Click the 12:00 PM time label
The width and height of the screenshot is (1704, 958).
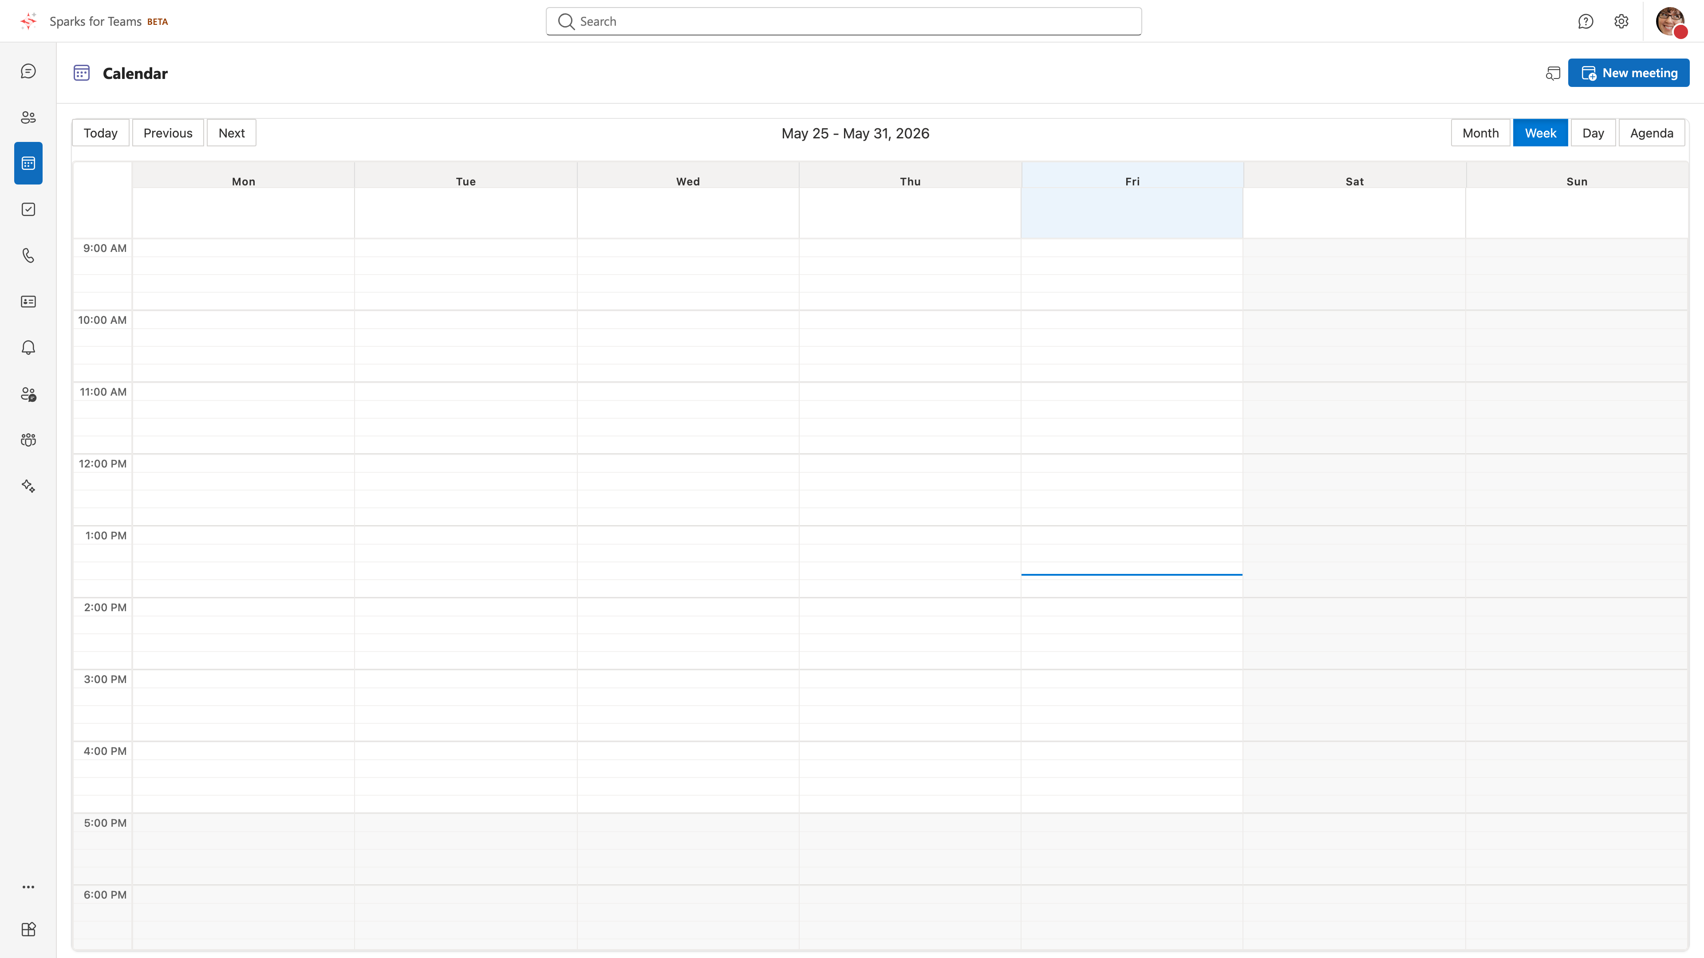point(103,463)
